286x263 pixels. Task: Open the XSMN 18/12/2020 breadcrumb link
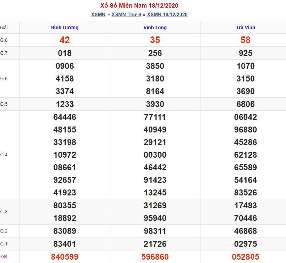[x=167, y=15]
